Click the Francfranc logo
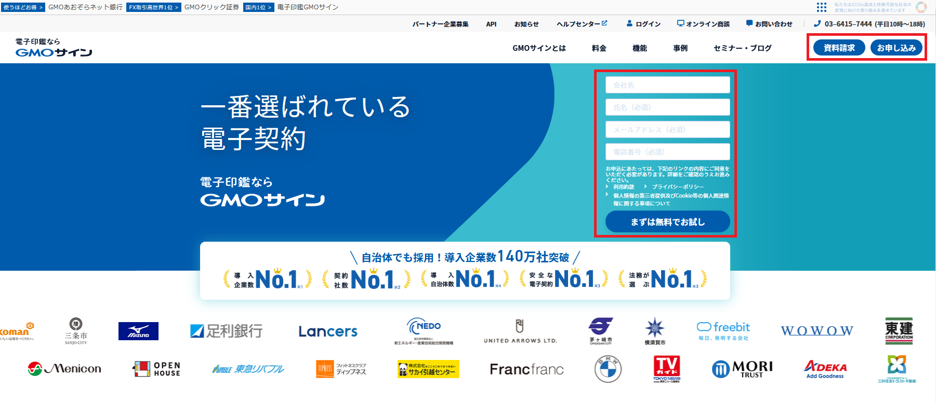Viewport: 936px width, 403px height. (526, 369)
